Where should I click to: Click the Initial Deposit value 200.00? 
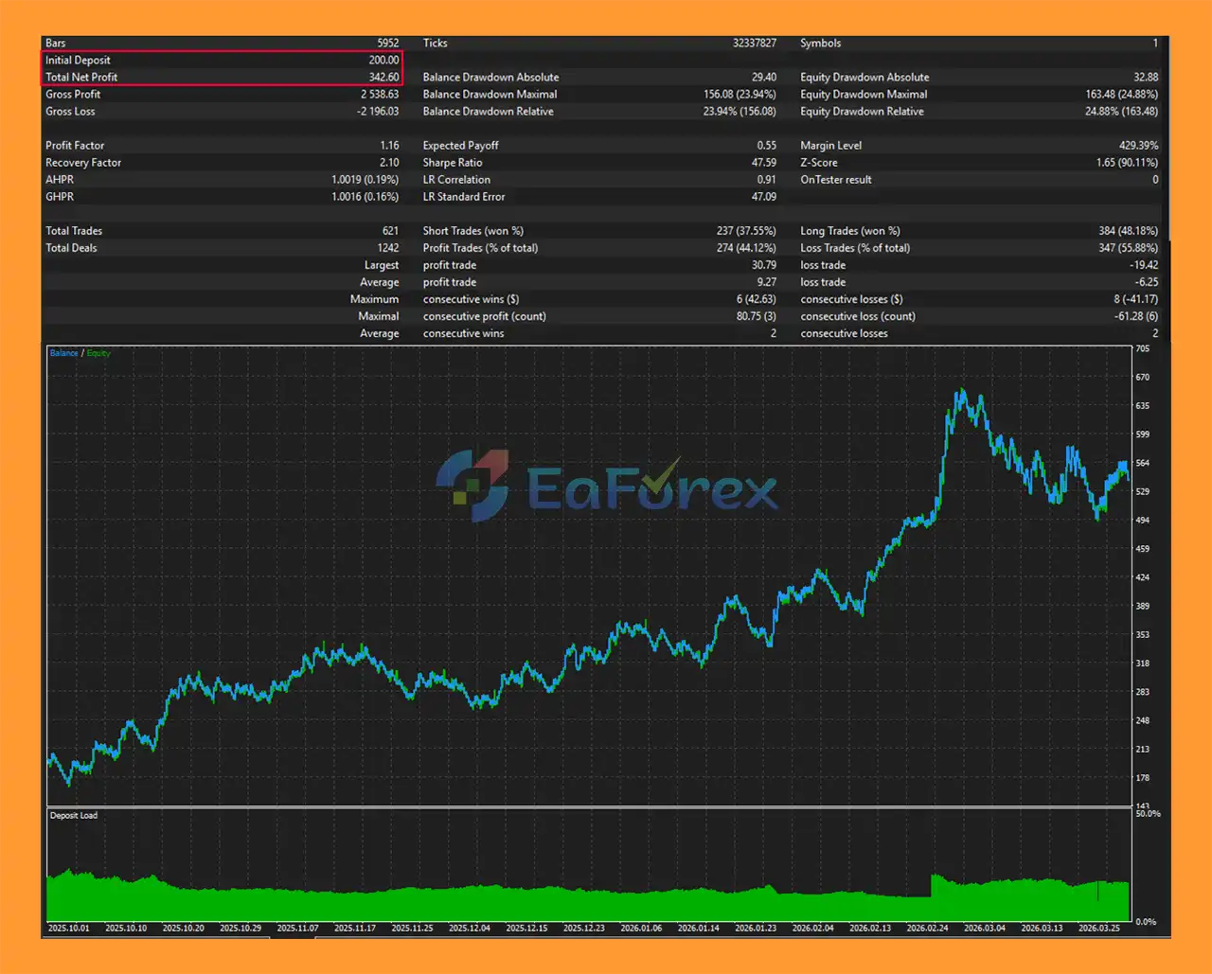pos(383,61)
